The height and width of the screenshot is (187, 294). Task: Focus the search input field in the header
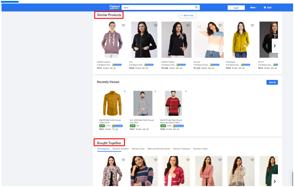click(158, 7)
